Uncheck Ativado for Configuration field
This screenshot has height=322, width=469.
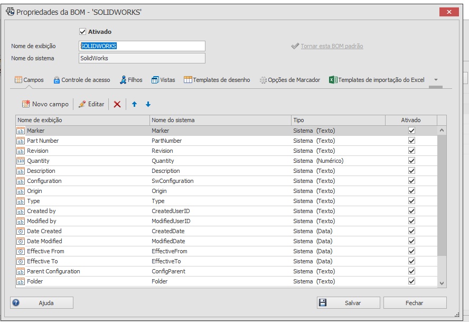411,181
